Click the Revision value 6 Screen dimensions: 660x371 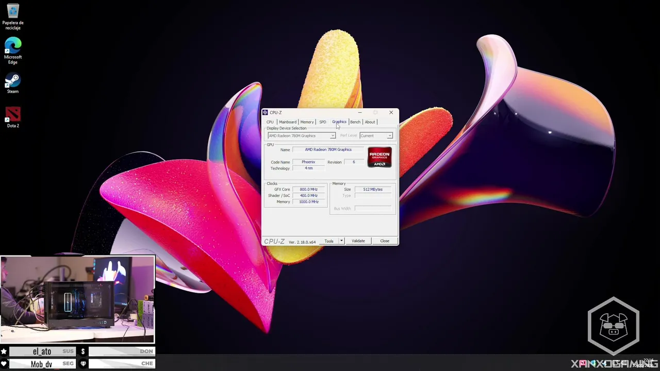[354, 162]
